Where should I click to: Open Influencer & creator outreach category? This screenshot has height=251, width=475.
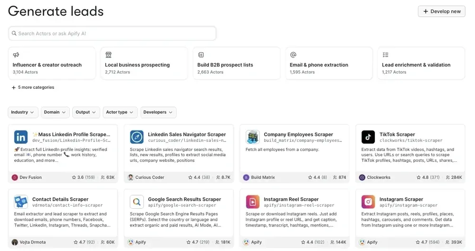pyautogui.click(x=52, y=63)
